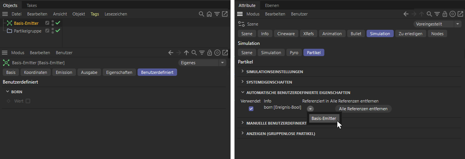This screenshot has height=159, width=465.
Task: Click the up arrow in left attribute panel
Action: tap(186, 53)
